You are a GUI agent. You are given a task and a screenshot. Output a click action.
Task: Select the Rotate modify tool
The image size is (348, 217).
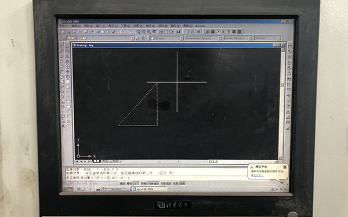(x=67, y=76)
